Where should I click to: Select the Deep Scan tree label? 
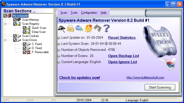tap(39, 32)
